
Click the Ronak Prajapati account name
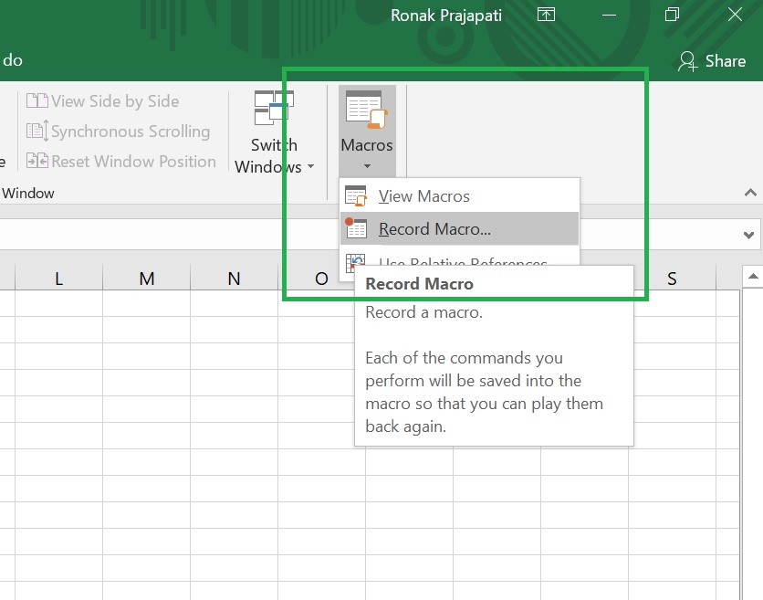[445, 15]
